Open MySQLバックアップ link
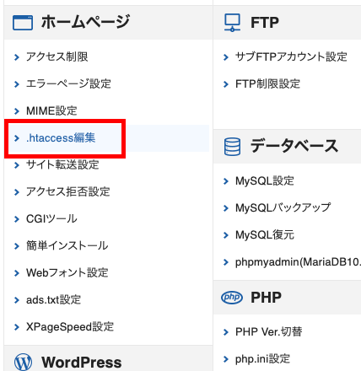Screen dimensions: 361x371 point(283,207)
